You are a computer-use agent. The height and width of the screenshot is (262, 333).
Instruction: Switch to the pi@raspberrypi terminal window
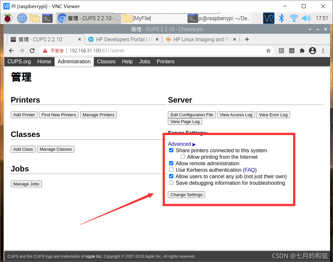(219, 18)
